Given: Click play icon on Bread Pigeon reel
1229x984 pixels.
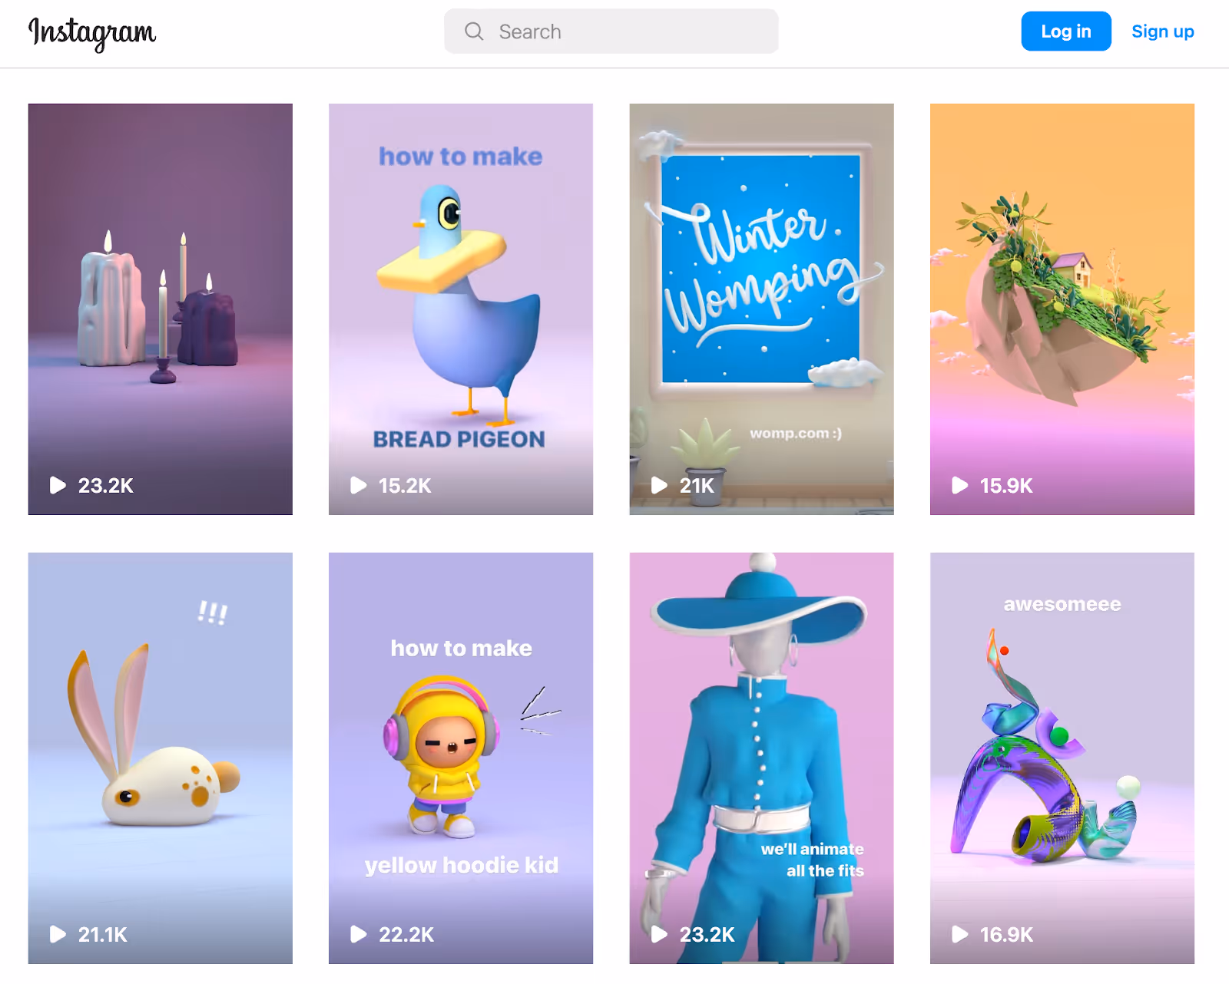Looking at the screenshot, I should (358, 485).
